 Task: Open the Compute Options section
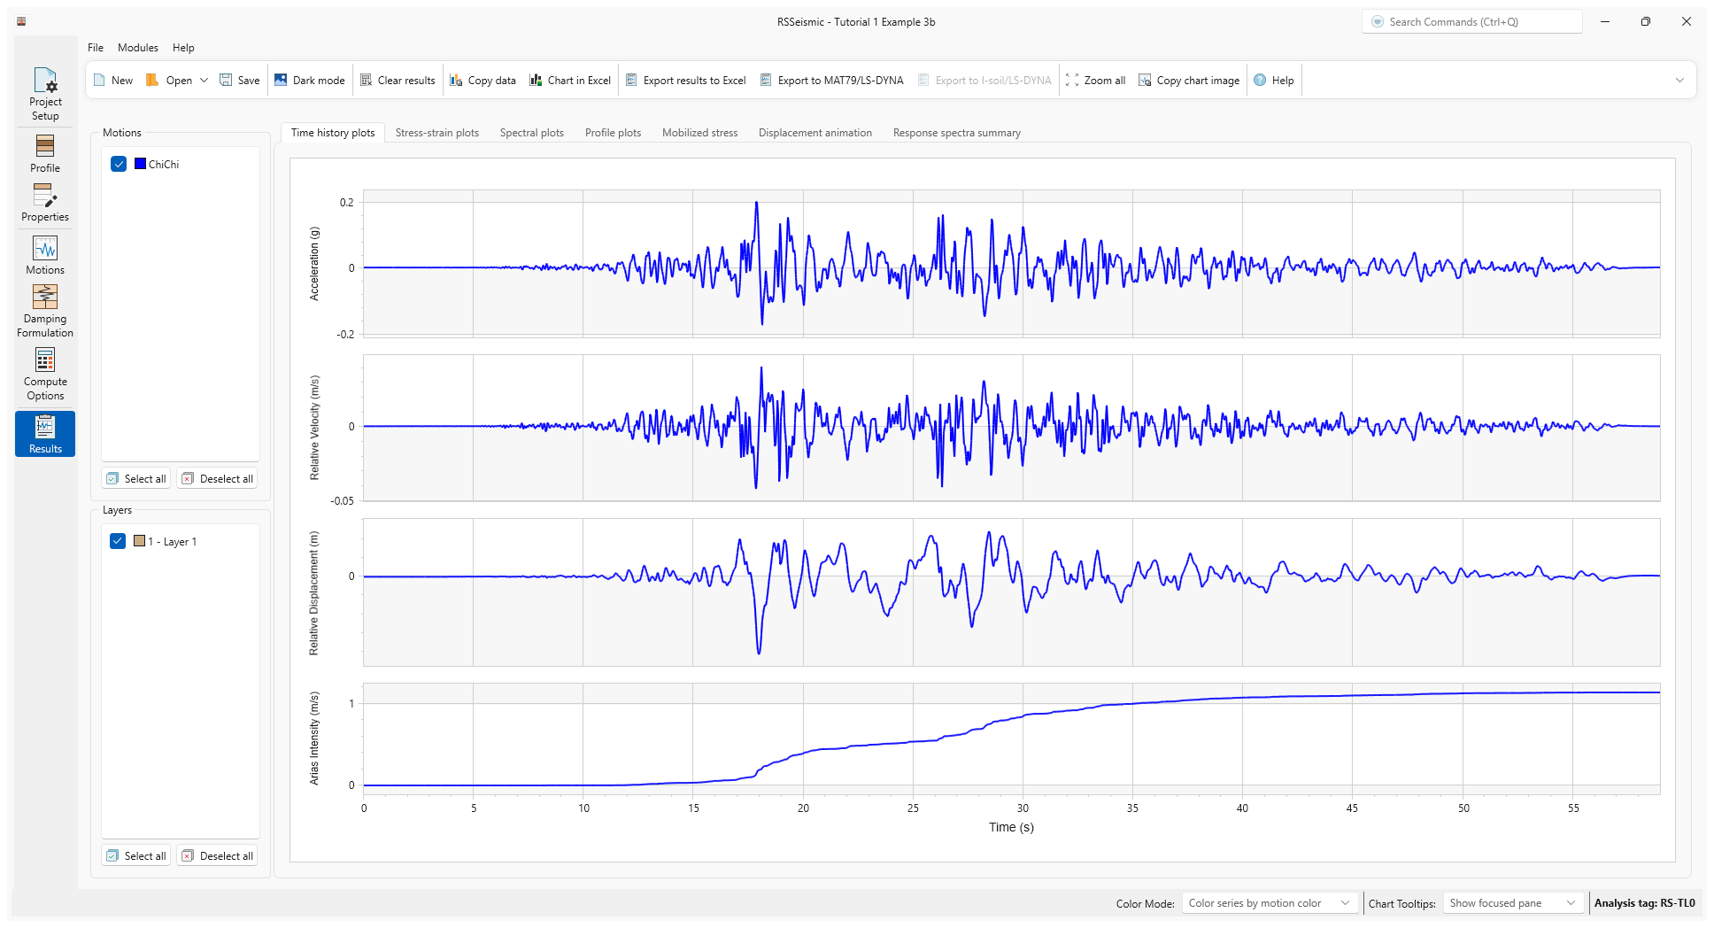45,375
